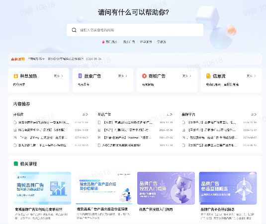This screenshot has width=266, height=224.
Task: Click the yellow 信息流 card icon
Action: (x=208, y=76)
